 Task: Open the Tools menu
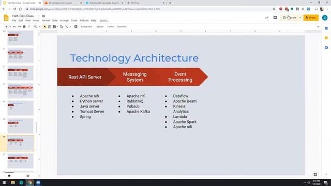click(74, 21)
